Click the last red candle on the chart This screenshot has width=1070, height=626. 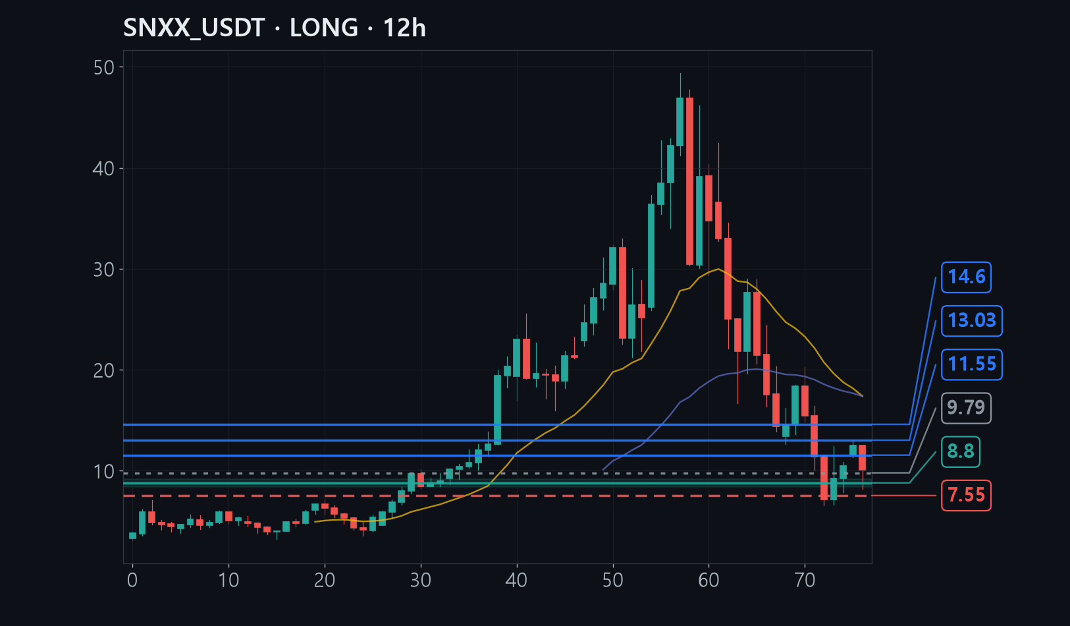coord(863,457)
